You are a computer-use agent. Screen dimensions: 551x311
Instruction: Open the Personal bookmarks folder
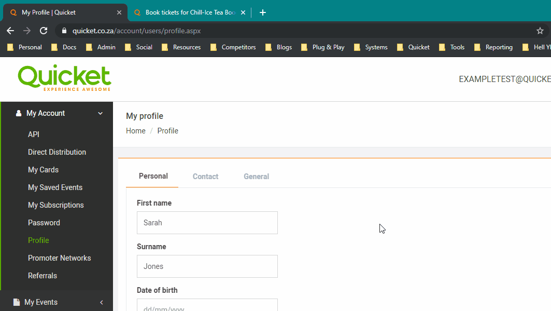24,47
